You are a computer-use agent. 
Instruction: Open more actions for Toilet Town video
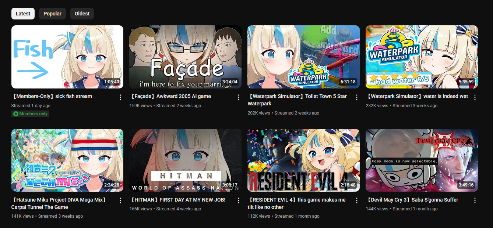coord(356,97)
